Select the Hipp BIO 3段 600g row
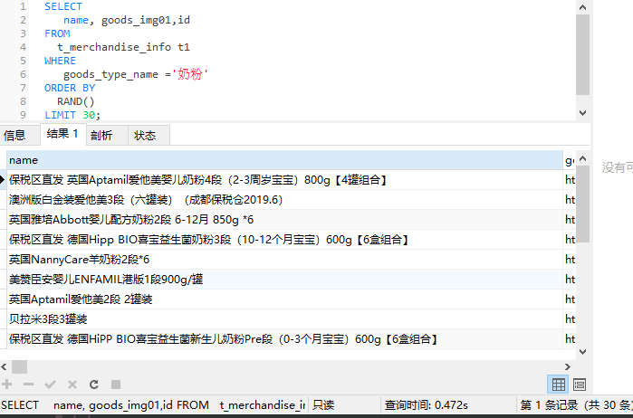The image size is (633, 418). pos(284,240)
